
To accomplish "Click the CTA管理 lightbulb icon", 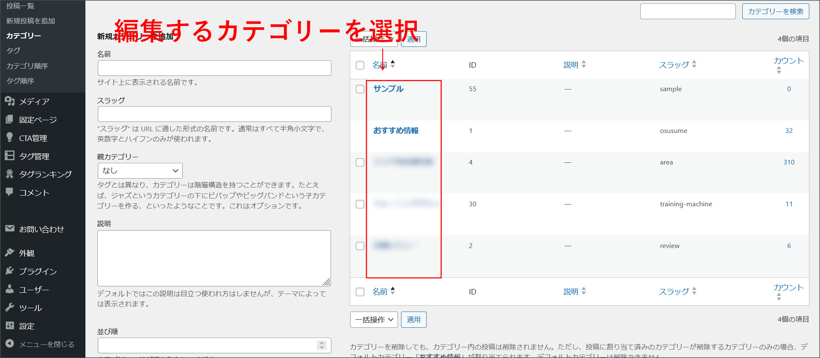I will [x=9, y=137].
